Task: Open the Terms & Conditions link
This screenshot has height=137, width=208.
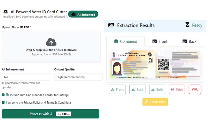Action: (59, 102)
